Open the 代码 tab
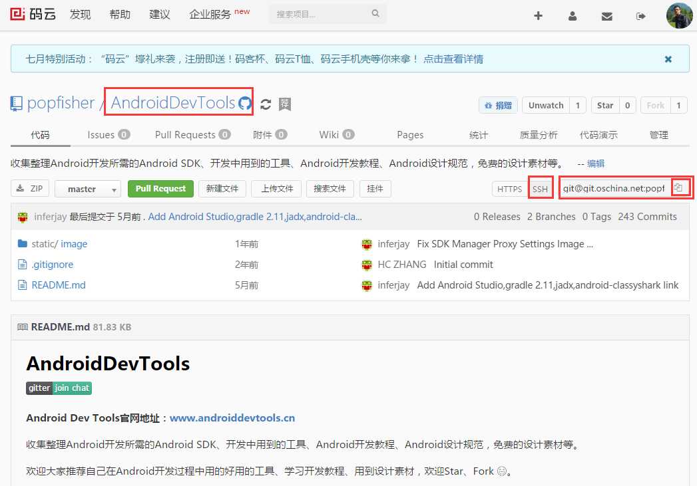The height and width of the screenshot is (486, 697). (x=40, y=135)
